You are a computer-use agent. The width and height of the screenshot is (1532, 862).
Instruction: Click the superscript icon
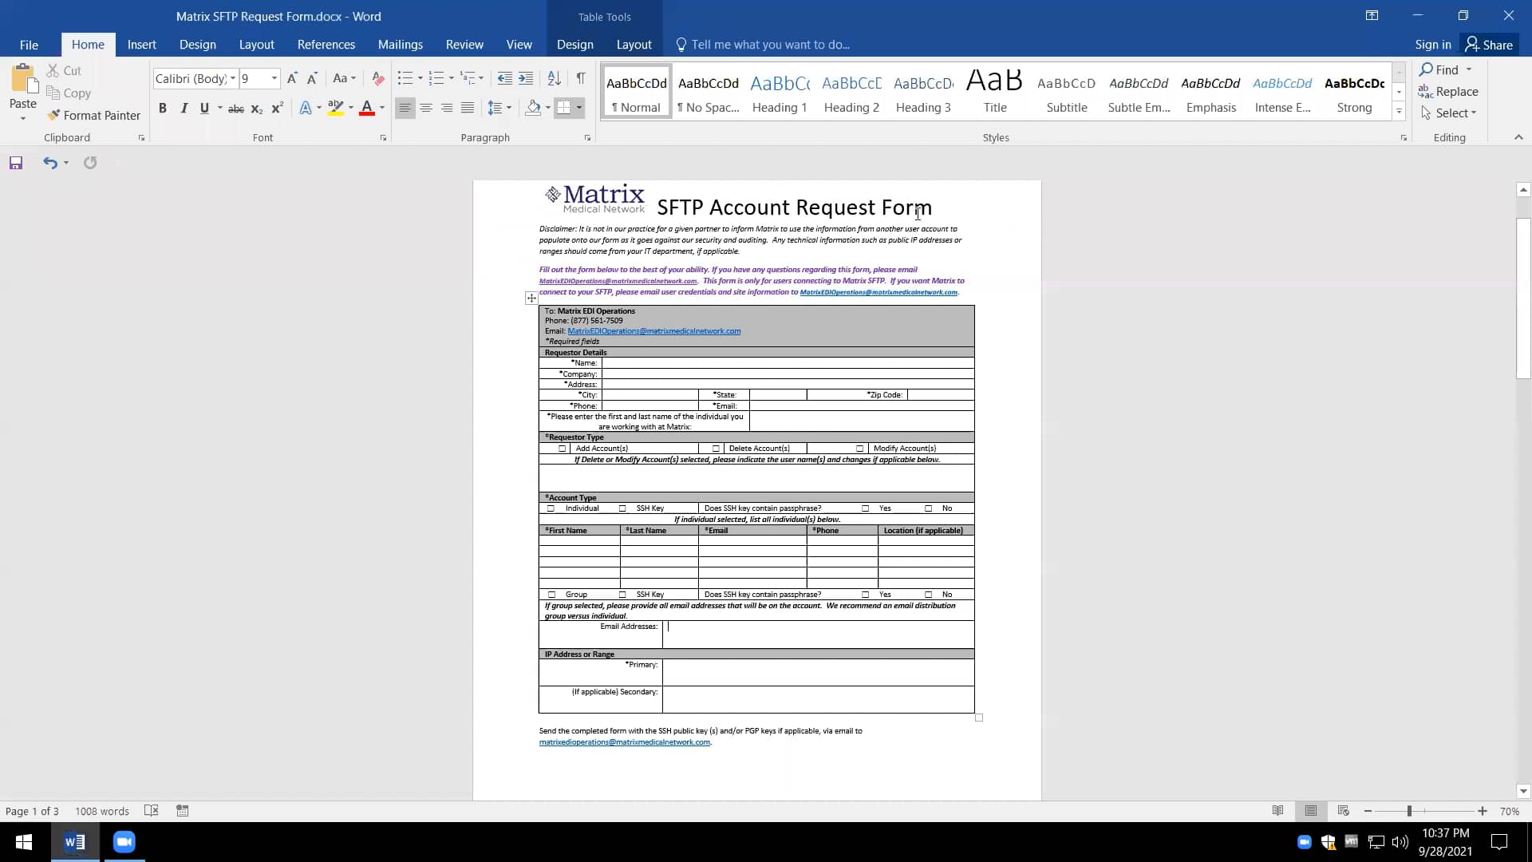coord(277,108)
